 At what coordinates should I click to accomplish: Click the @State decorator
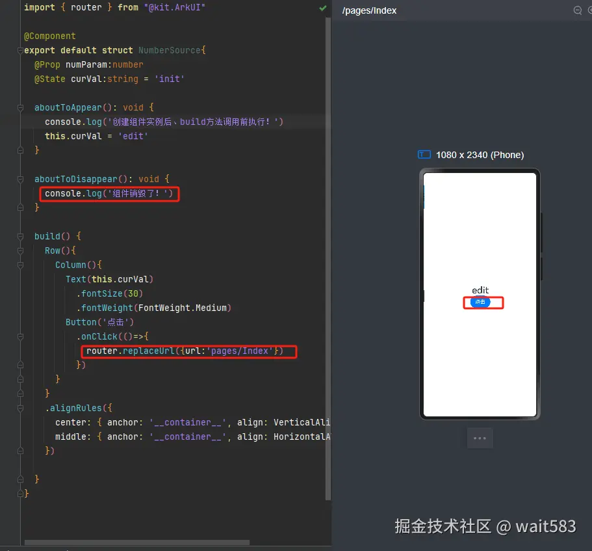coord(50,79)
